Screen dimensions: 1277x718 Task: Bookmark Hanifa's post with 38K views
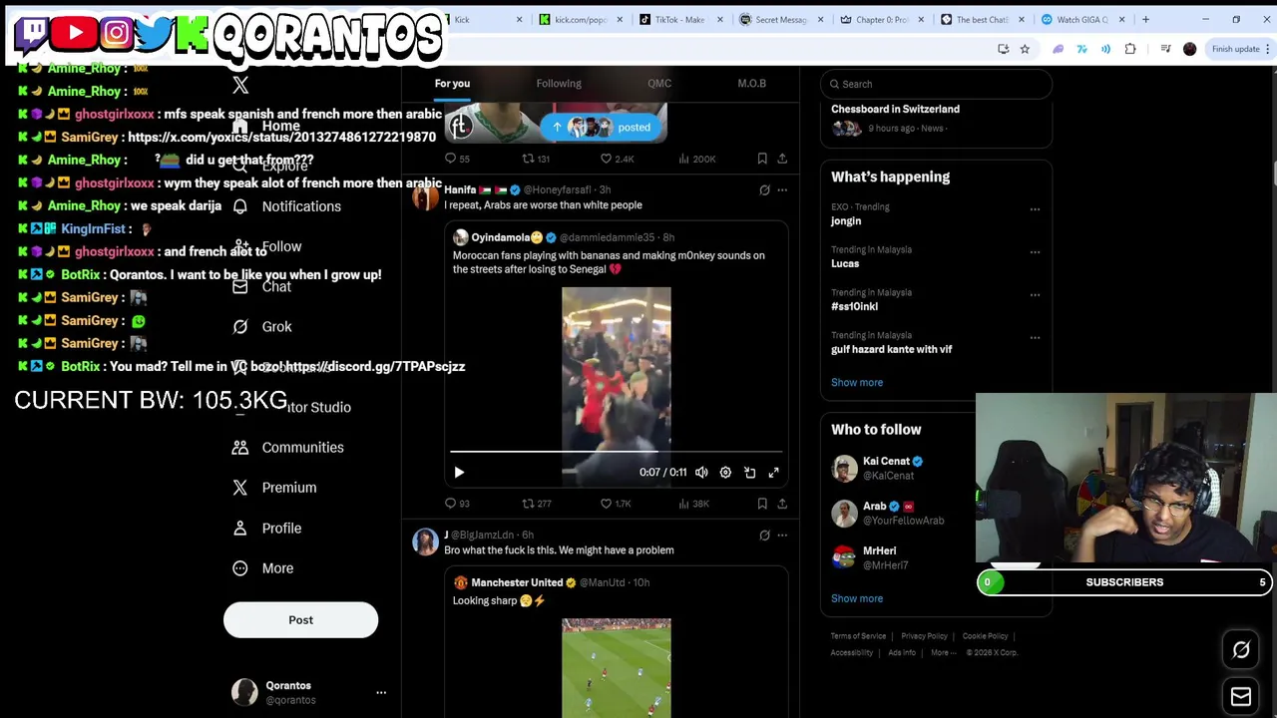762,504
